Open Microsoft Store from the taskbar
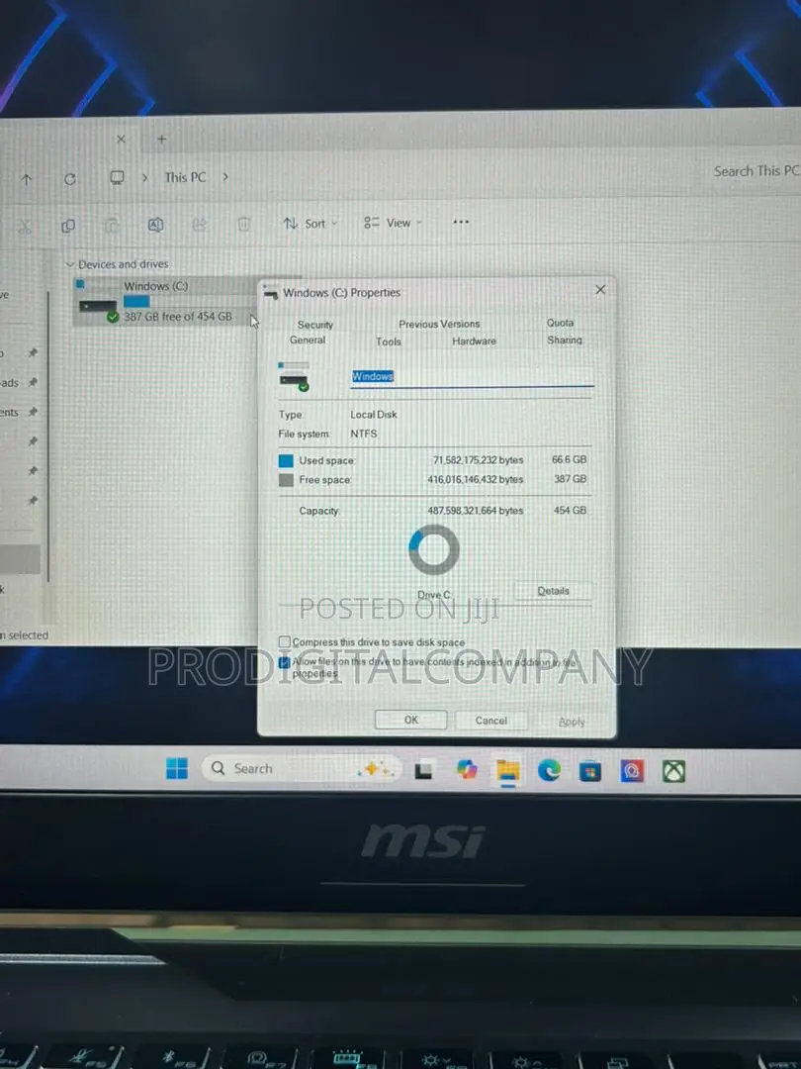This screenshot has width=801, height=1069. [x=589, y=772]
